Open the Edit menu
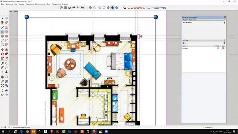Screen dimensions: 238x134 pos(9,4)
